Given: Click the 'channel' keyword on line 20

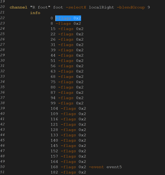Looking at the screenshot, I should tap(18, 7).
